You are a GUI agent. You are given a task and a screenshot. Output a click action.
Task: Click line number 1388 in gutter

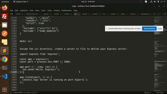[14, 41]
